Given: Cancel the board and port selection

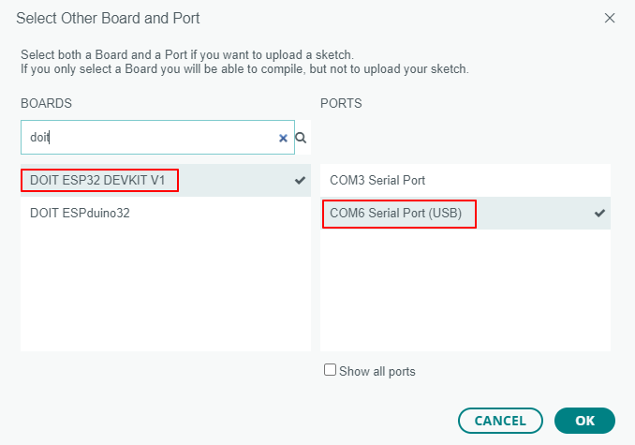Looking at the screenshot, I should (500, 421).
